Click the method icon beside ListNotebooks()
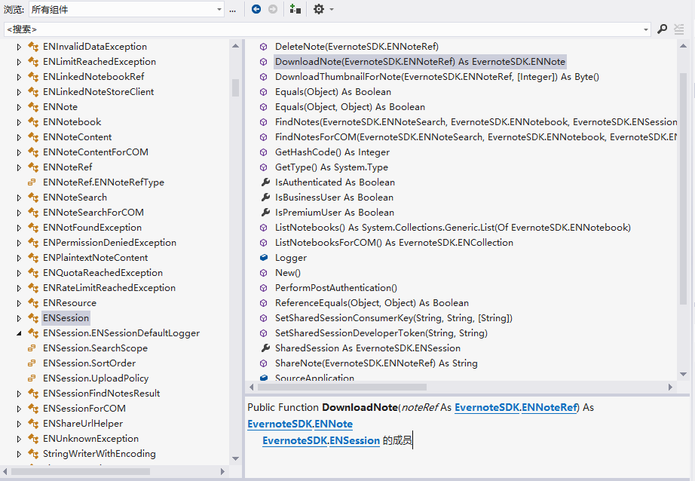The height and width of the screenshot is (481, 695). coord(263,228)
